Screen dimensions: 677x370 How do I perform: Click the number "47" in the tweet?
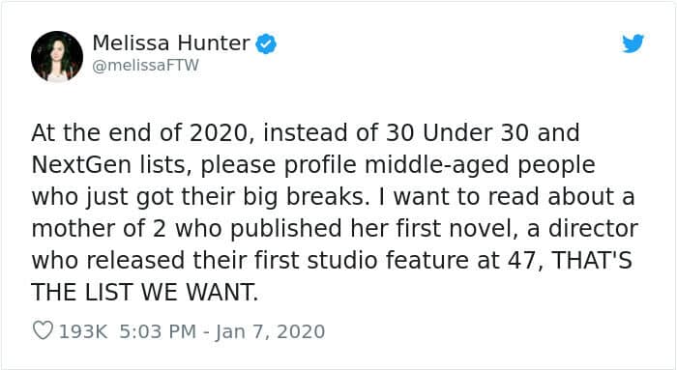point(521,260)
